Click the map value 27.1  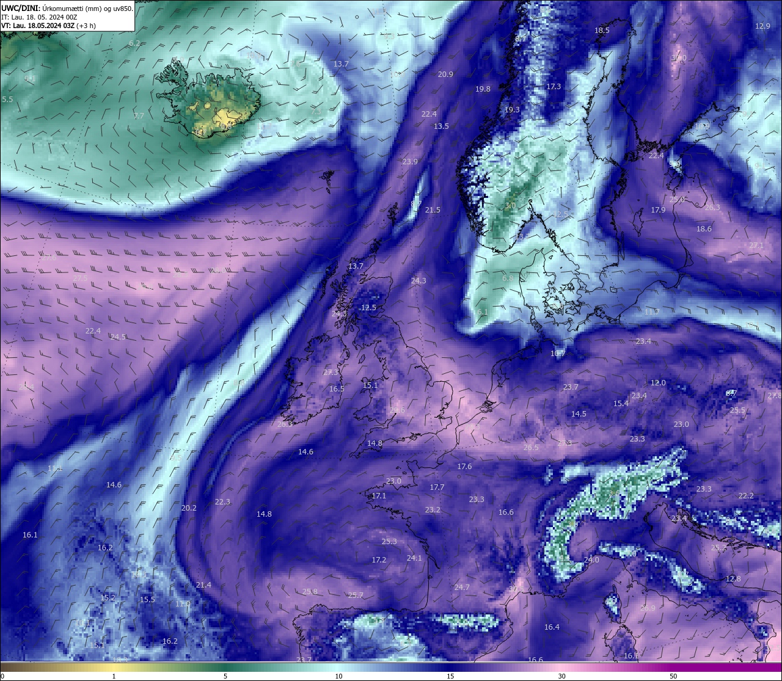(756, 246)
